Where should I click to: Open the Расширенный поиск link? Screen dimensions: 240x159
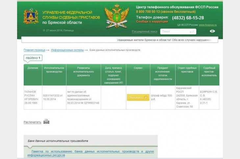tap(145, 31)
